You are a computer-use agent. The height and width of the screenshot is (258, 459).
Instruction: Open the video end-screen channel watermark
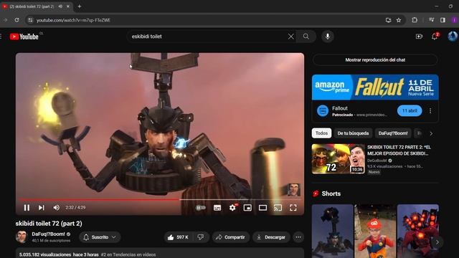(294, 190)
